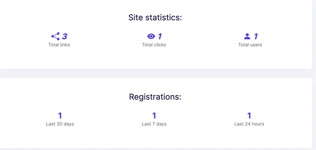316x150 pixels.
Task: Select the number beside the user icon
Action: click(256, 36)
